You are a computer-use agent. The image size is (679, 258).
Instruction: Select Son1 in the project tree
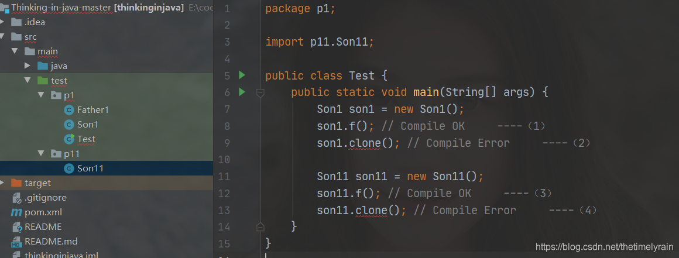coord(88,125)
